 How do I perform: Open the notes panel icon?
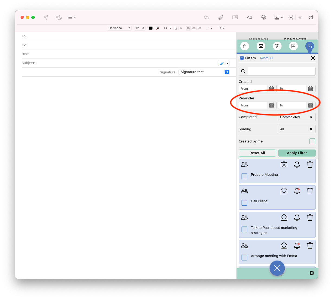[x=293, y=46]
